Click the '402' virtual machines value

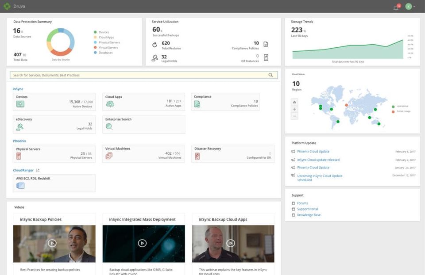point(168,153)
